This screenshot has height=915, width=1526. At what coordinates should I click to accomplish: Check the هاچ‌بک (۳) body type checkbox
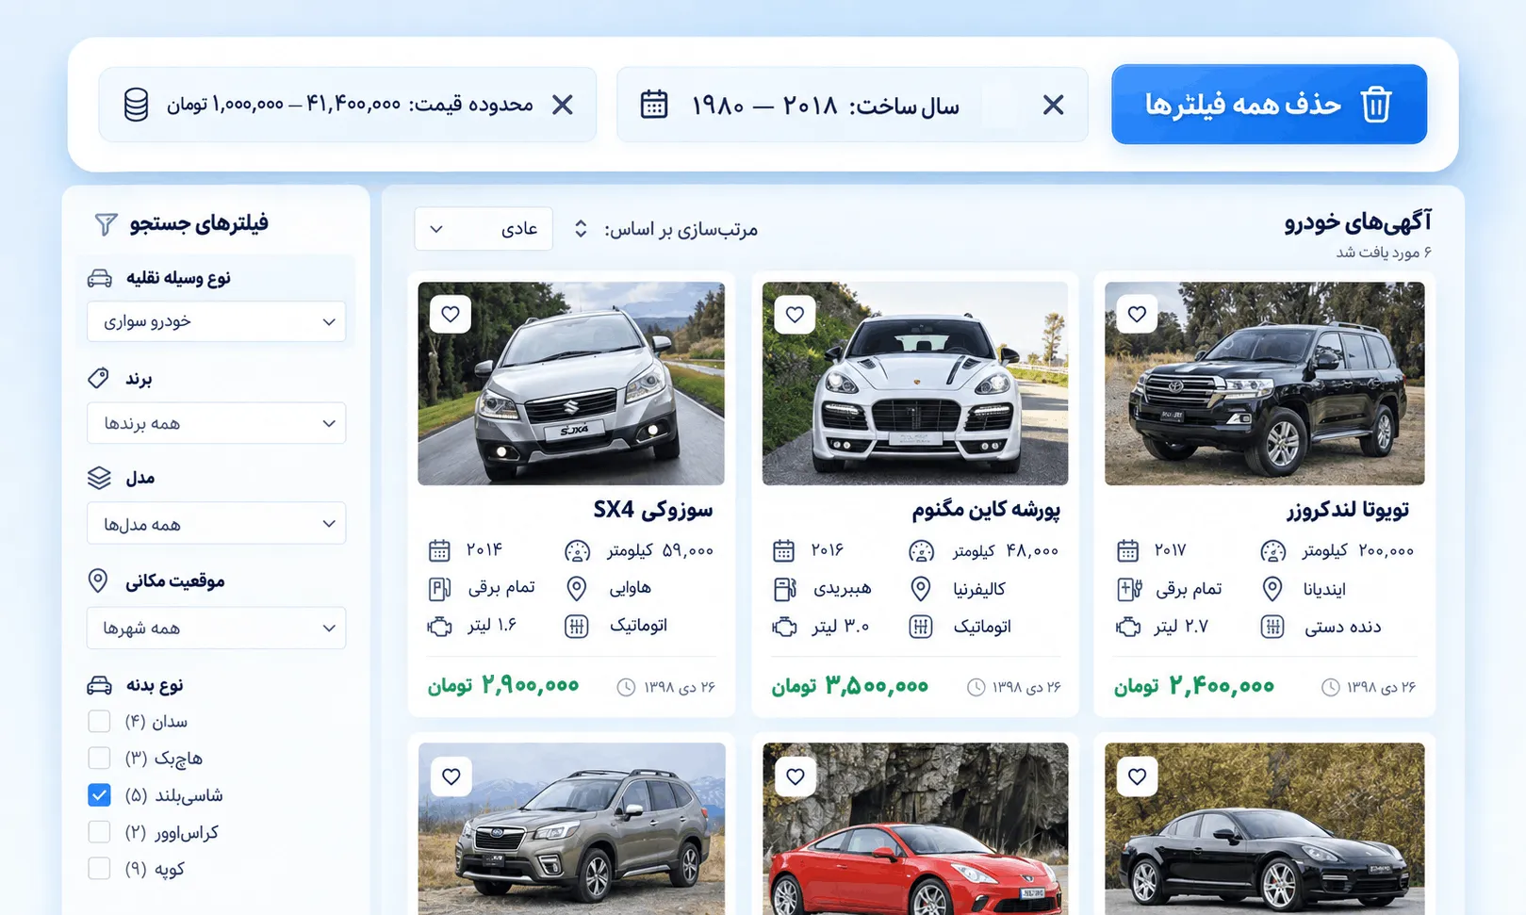(x=99, y=758)
